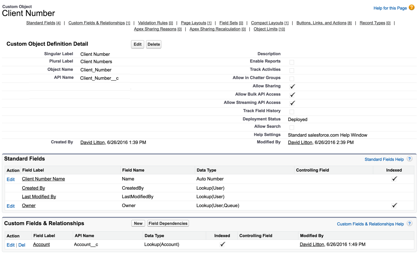Toggle the Track Activities checkbox
Viewport: 419px width, 254px height.
[292, 70]
